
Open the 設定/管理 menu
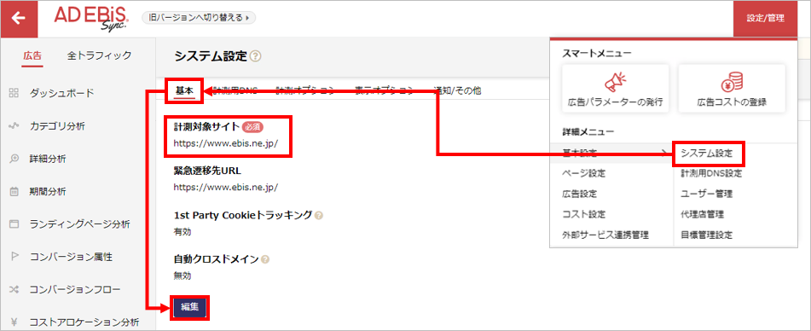tap(766, 19)
